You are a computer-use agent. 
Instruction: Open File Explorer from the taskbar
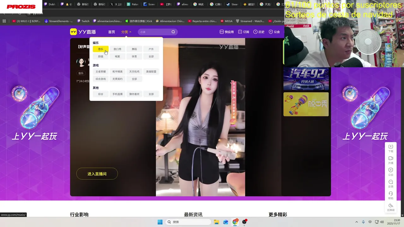click(x=217, y=222)
